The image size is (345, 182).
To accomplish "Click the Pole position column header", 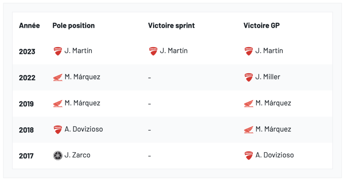I will [73, 25].
